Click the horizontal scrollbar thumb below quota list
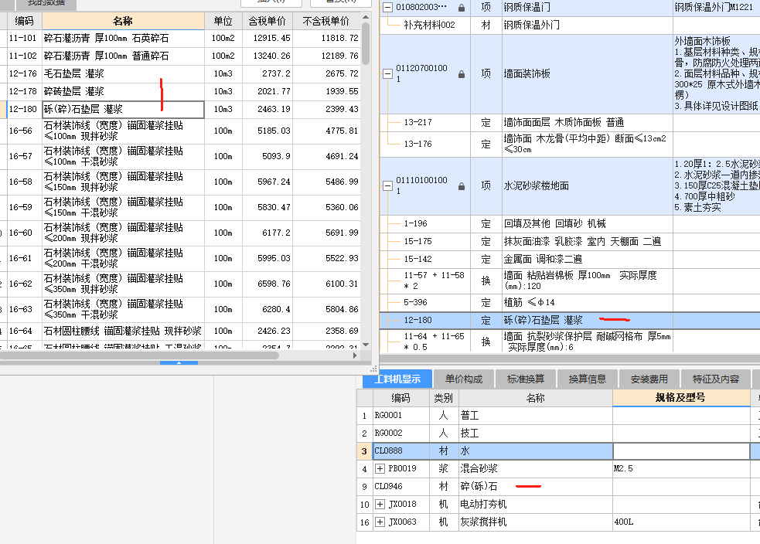 click(140, 355)
